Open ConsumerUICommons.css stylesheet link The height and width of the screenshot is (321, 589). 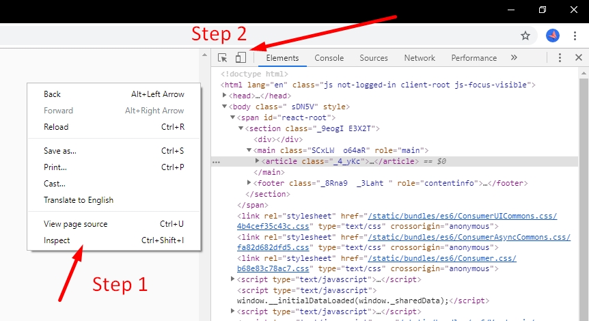tap(463, 216)
